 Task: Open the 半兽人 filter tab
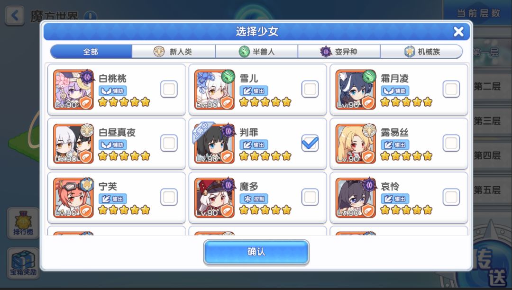256,52
